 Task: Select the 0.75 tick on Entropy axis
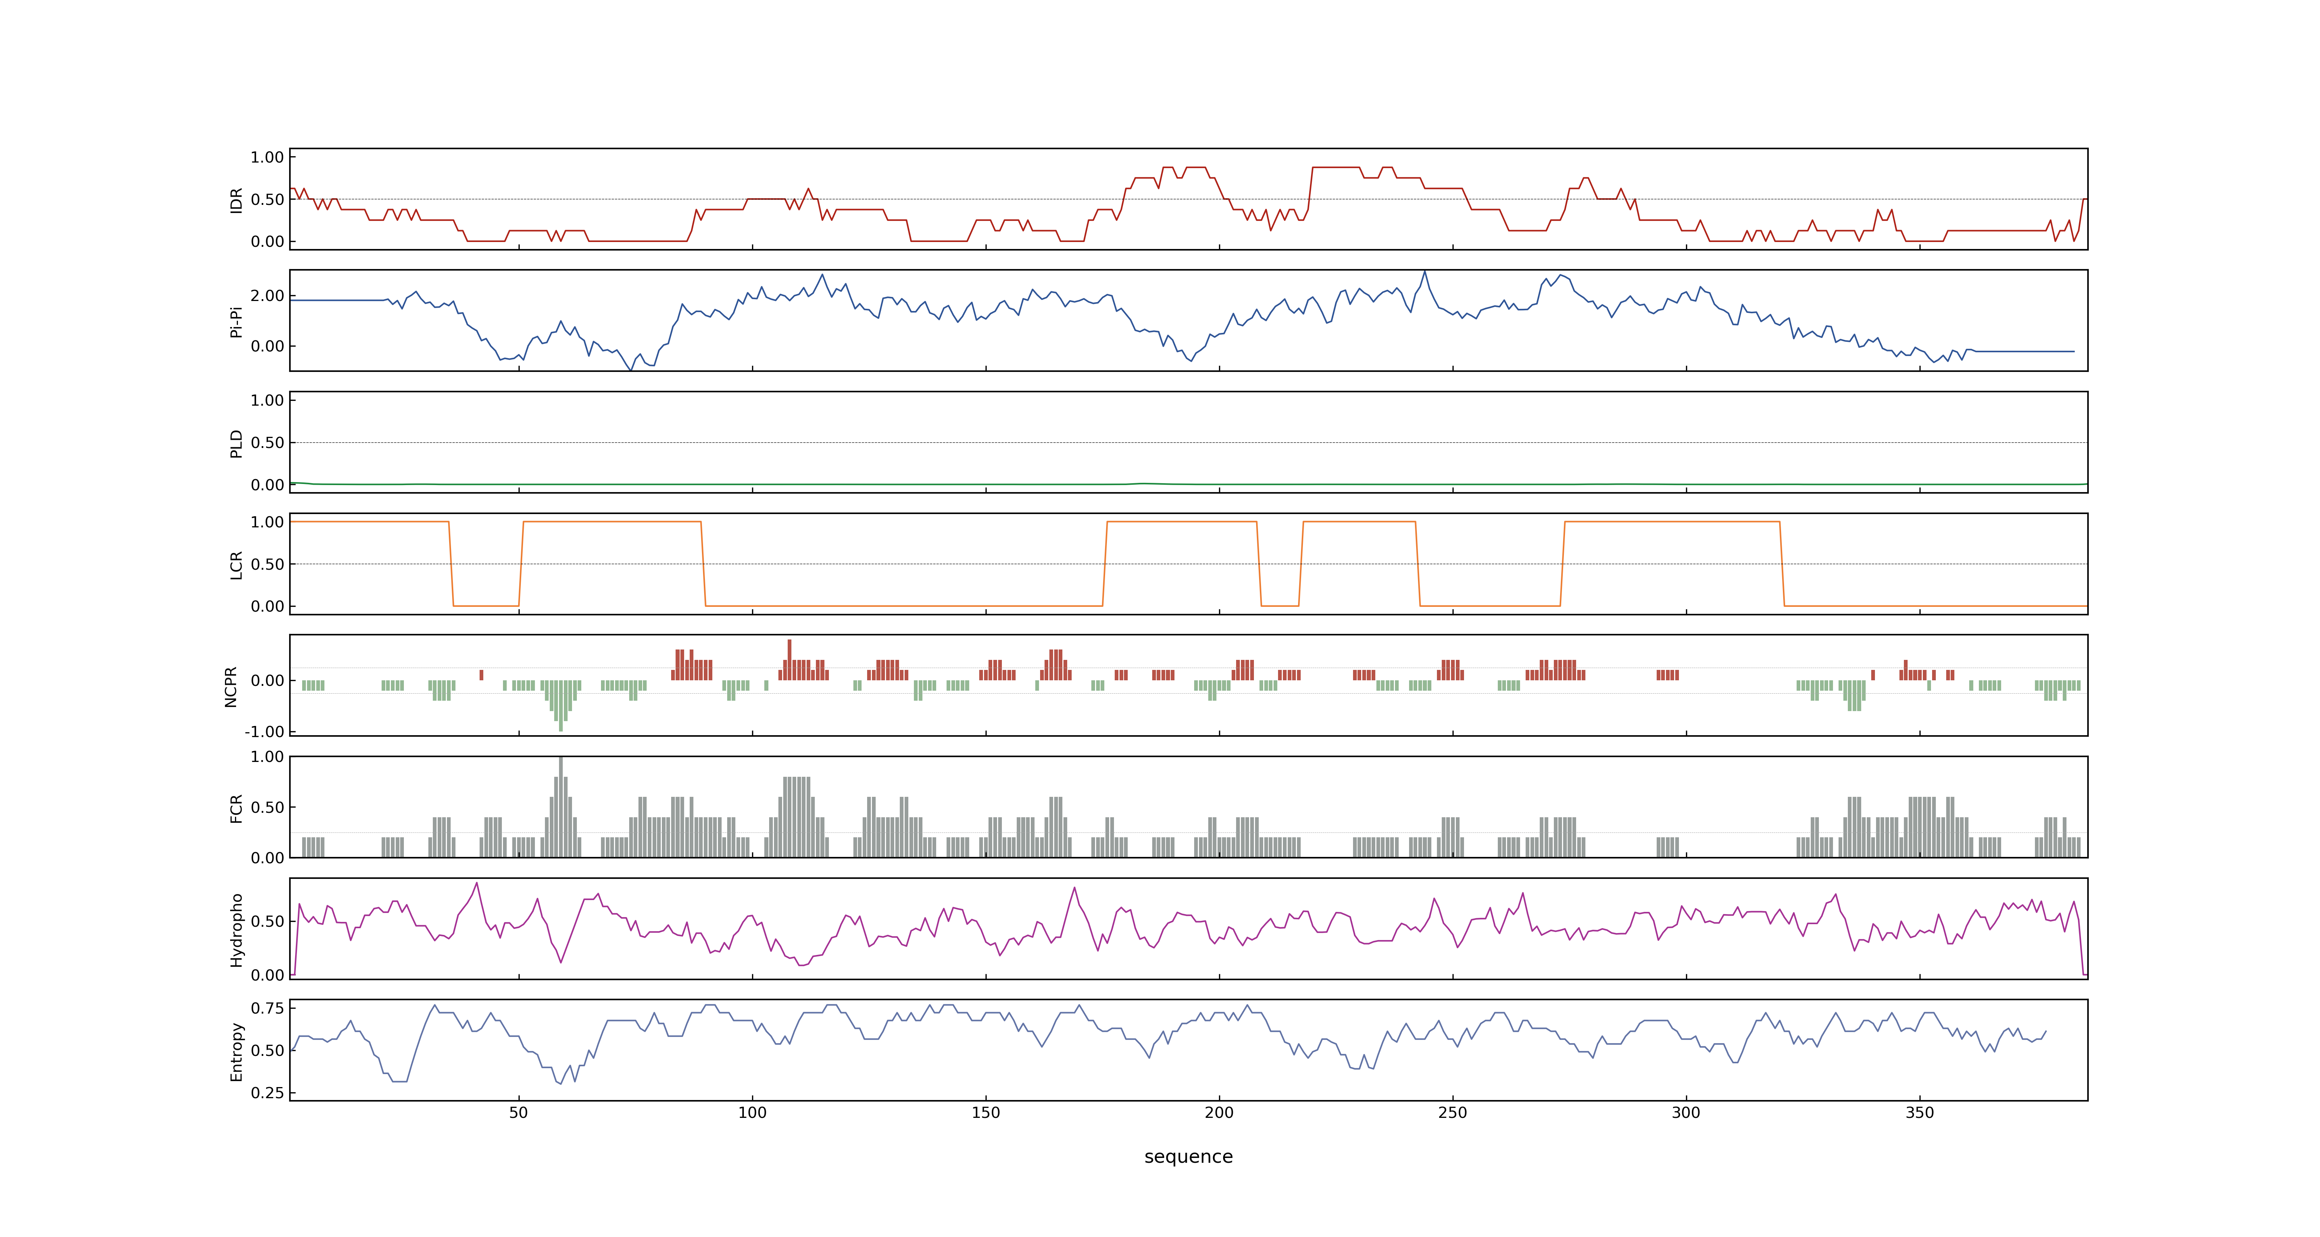268,1008
